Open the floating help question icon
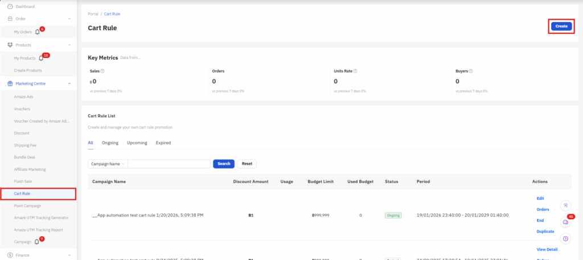Screen dimensions: 583x260 565,238
